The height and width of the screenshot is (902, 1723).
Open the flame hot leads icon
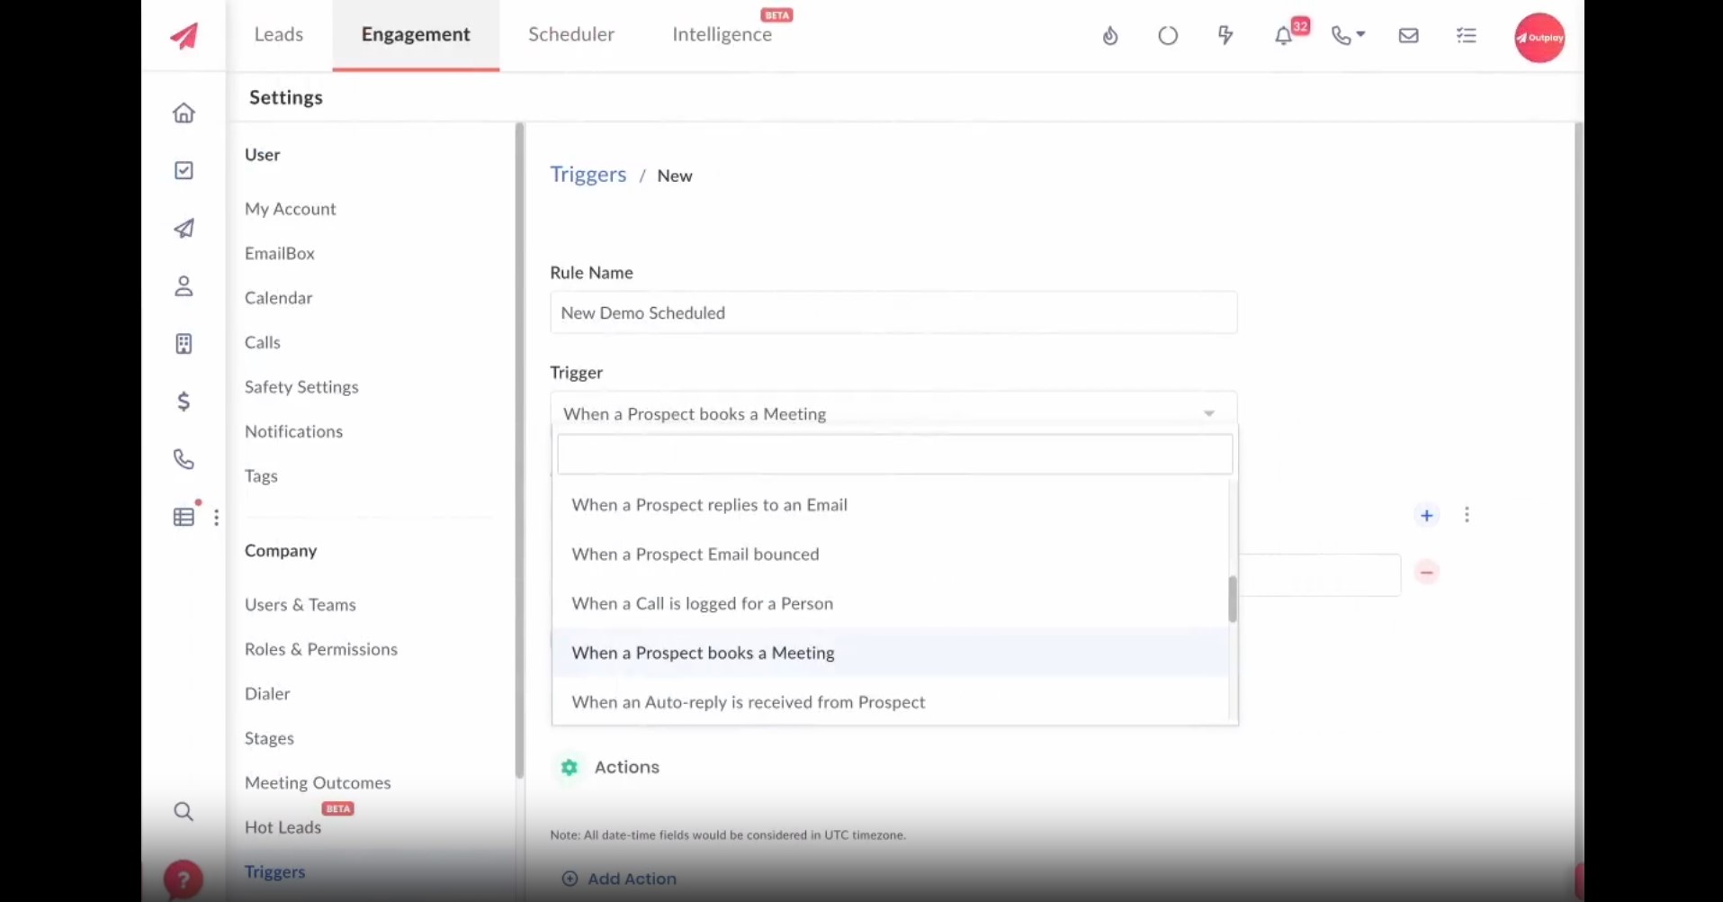pos(1110,36)
